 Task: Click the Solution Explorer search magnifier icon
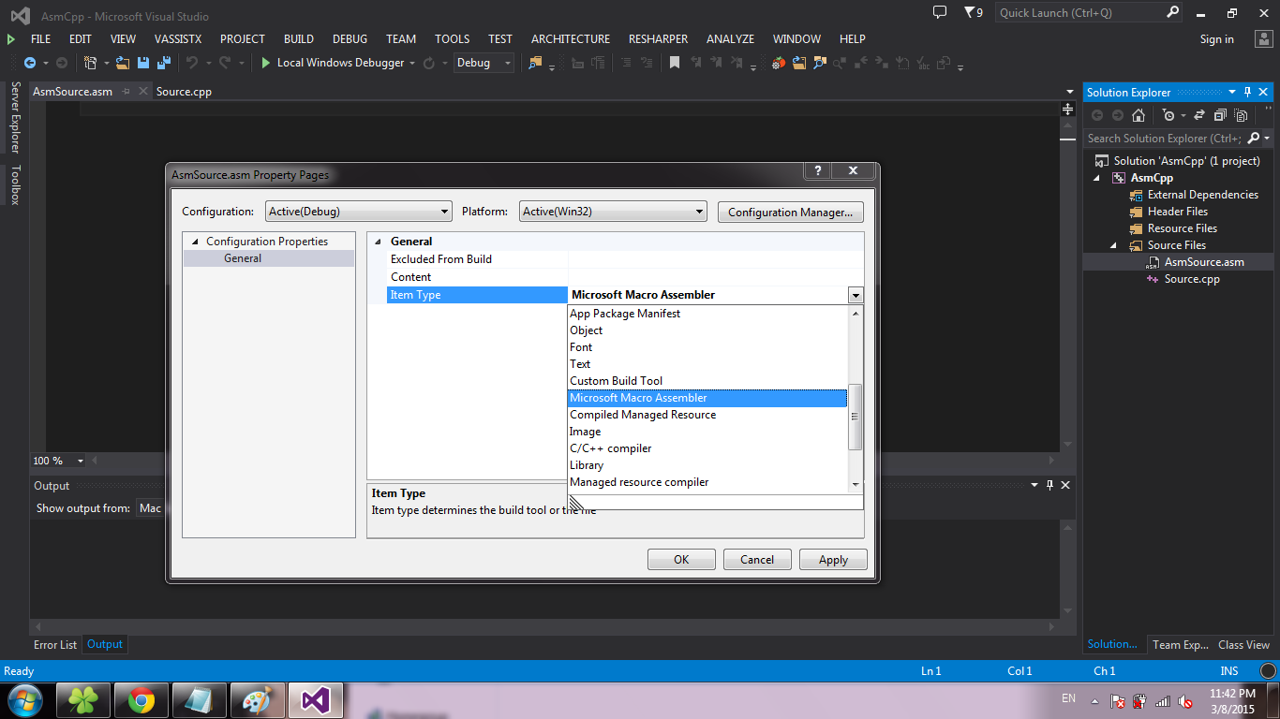pyautogui.click(x=1253, y=138)
